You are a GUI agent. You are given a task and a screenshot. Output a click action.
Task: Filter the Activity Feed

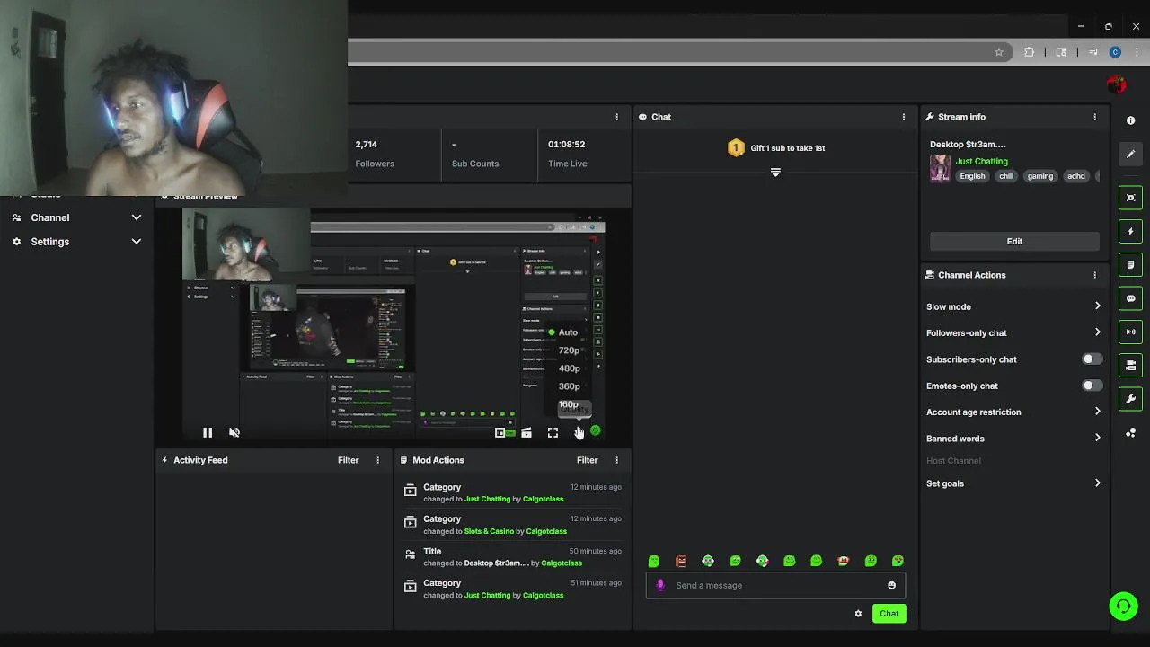[348, 460]
